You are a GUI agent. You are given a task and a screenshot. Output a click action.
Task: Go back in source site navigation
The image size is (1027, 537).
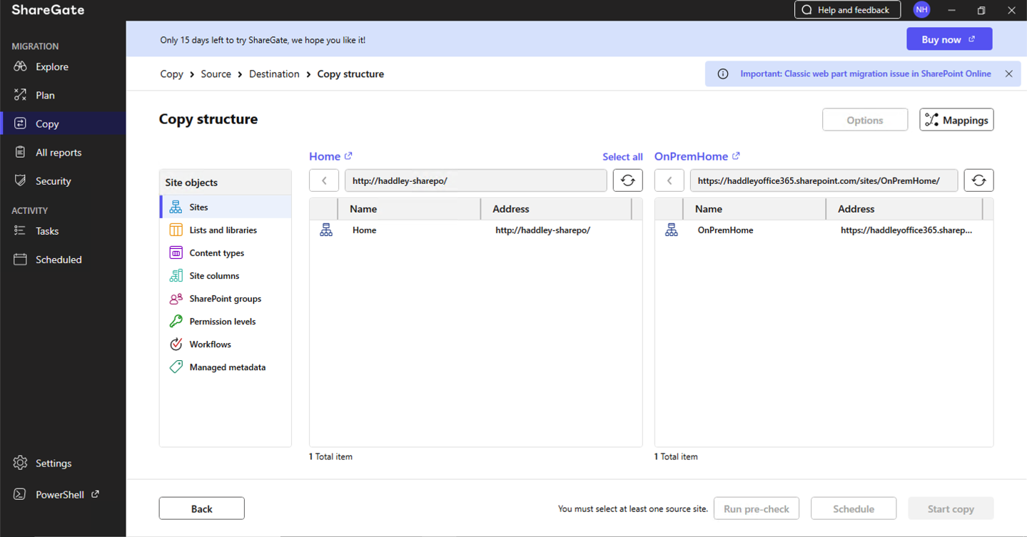click(x=324, y=180)
